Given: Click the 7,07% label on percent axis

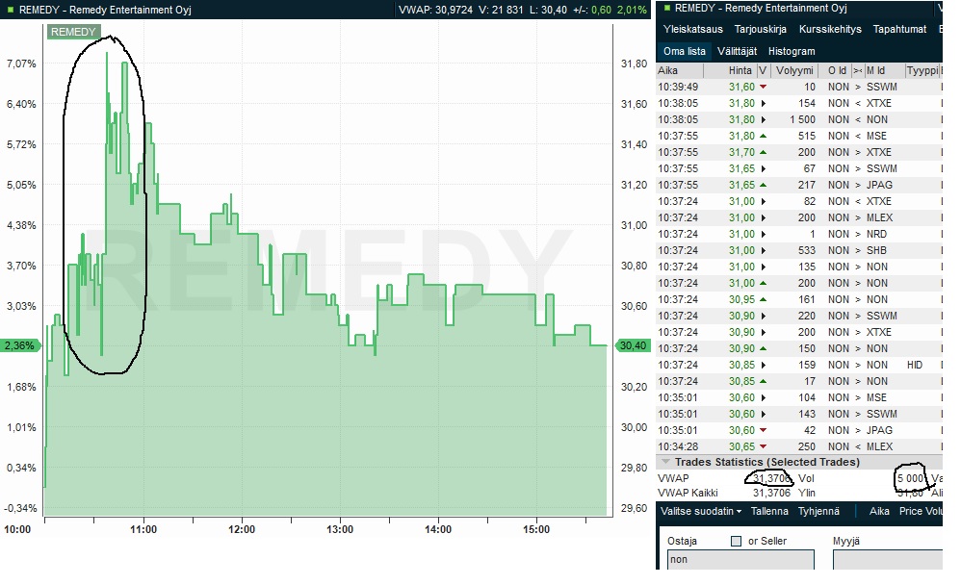Looking at the screenshot, I should click(21, 64).
